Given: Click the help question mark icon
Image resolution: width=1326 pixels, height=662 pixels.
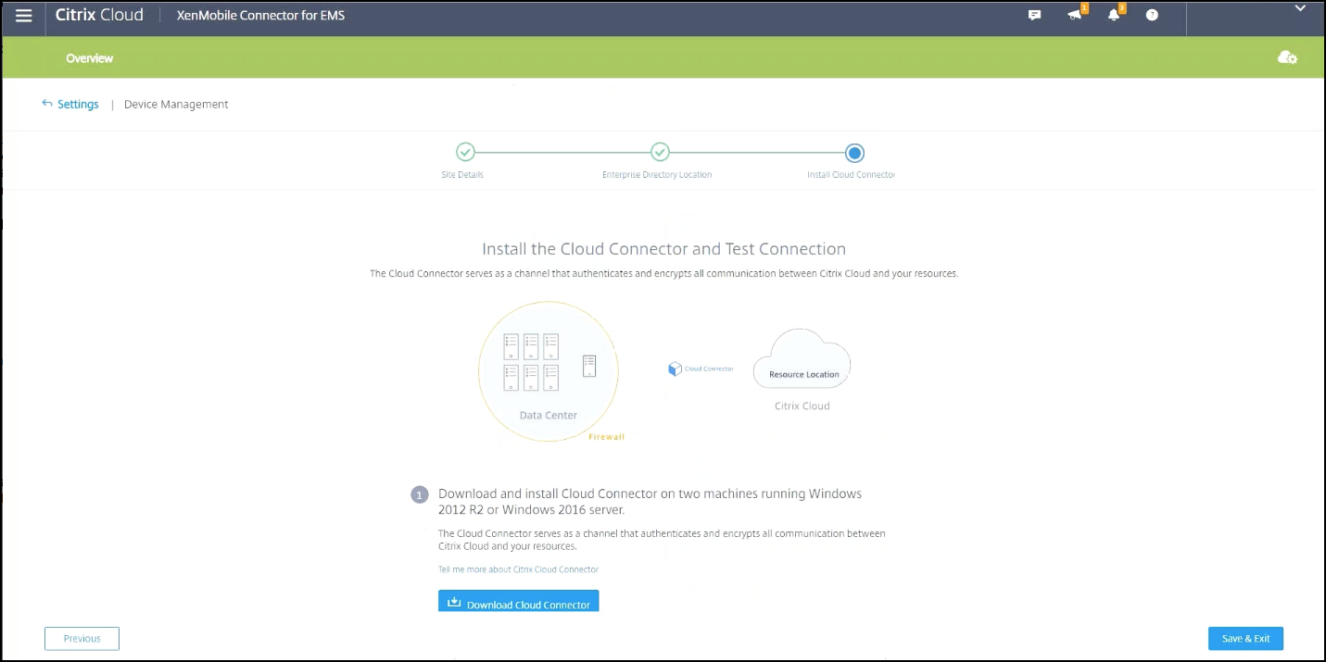Looking at the screenshot, I should click(x=1152, y=16).
